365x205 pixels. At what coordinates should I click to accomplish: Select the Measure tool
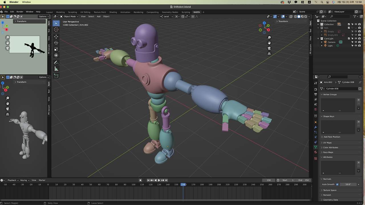pos(56,69)
